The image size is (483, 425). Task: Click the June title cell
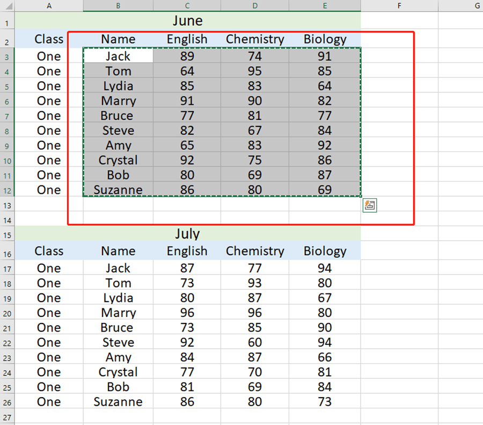tap(188, 20)
